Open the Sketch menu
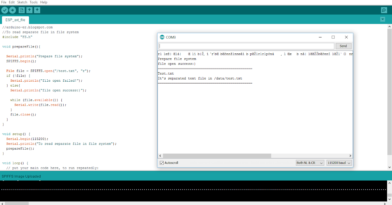 [x=22, y=2]
